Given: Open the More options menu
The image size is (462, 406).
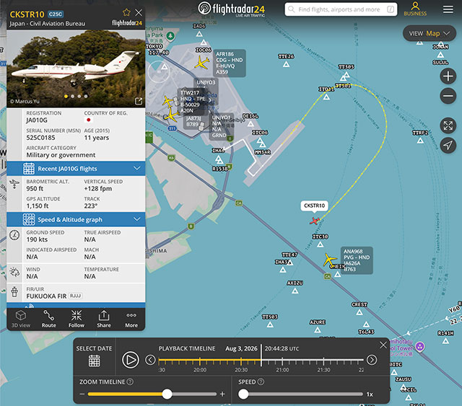Looking at the screenshot, I should coord(131,319).
